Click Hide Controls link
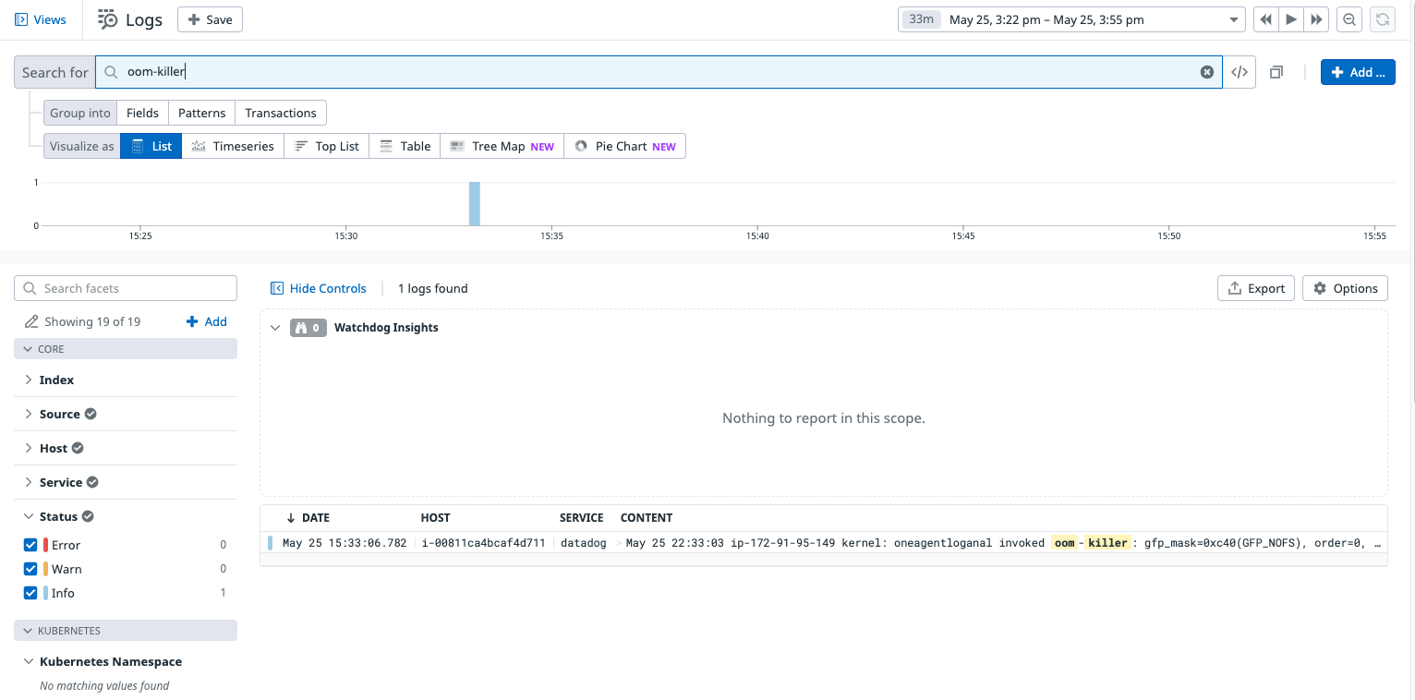This screenshot has height=700, width=1415. click(318, 288)
